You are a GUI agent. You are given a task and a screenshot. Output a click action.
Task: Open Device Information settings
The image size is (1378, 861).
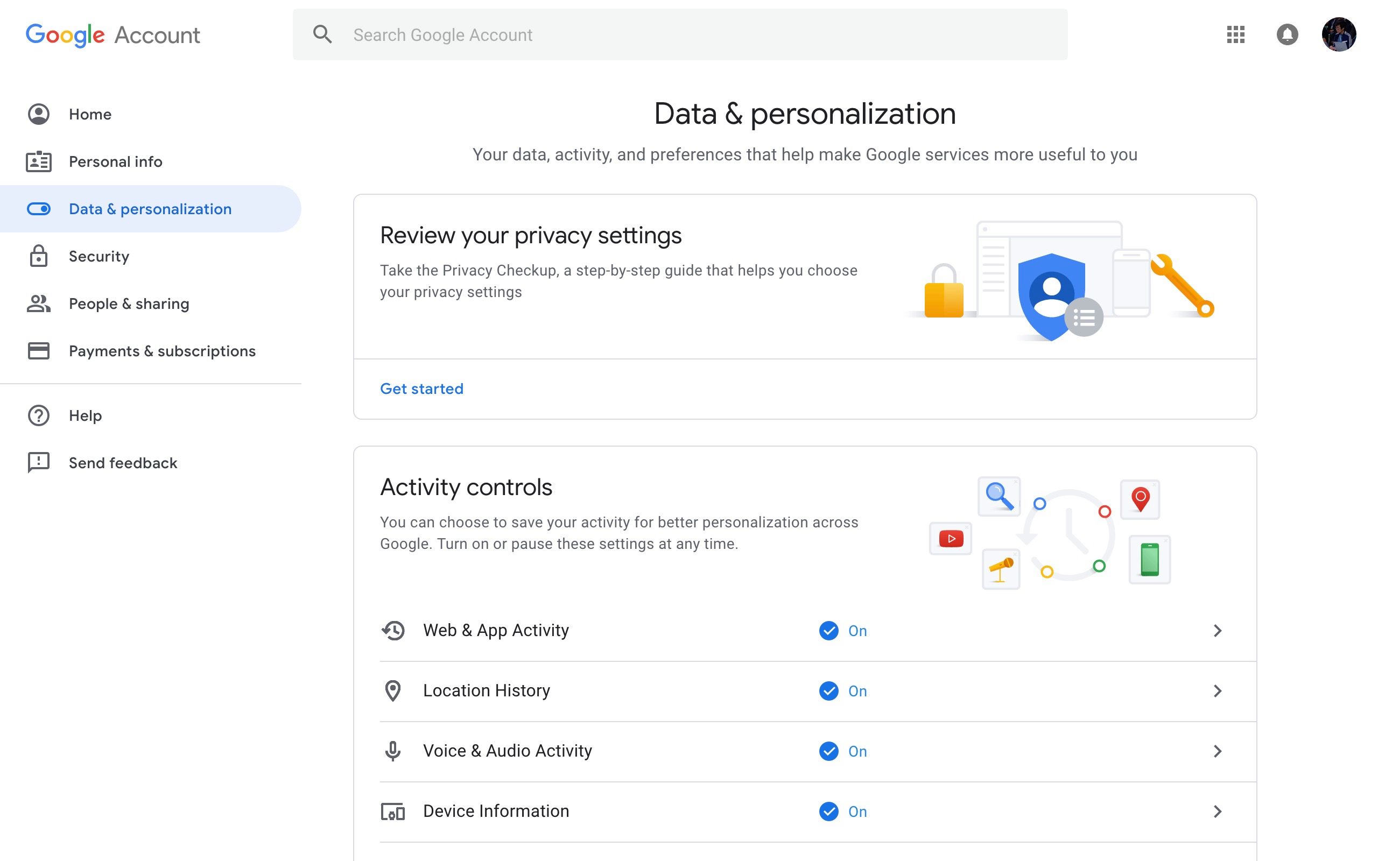818,812
